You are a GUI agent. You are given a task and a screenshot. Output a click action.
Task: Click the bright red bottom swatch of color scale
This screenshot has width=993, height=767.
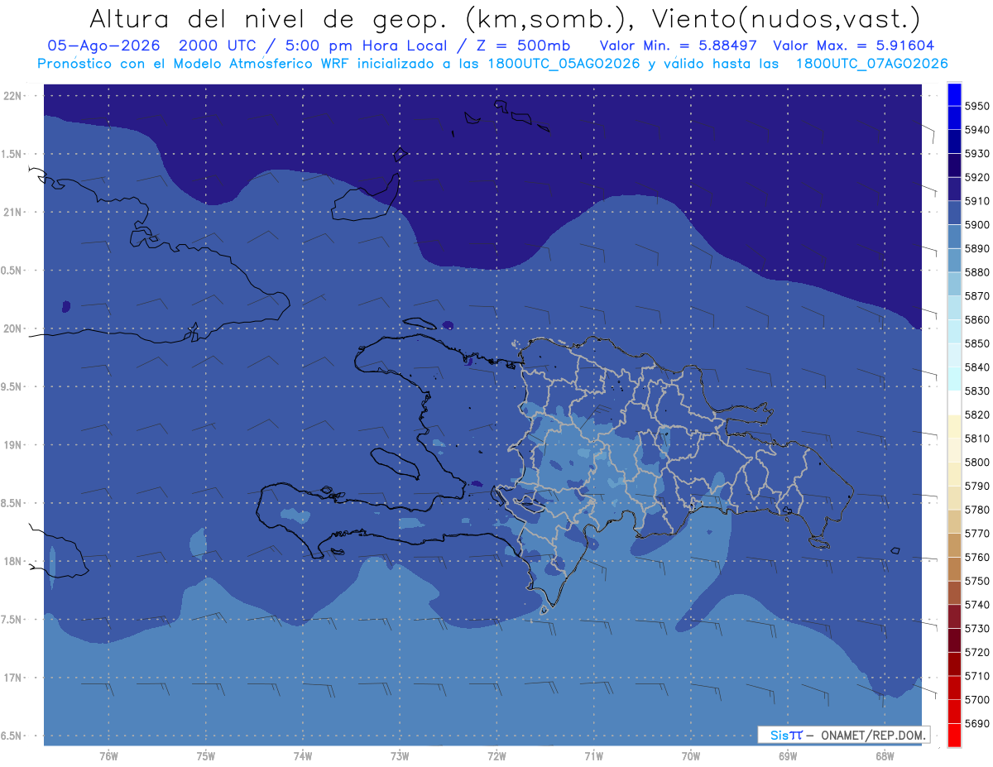coord(954,735)
